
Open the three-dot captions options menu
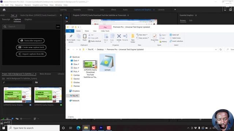[x=58, y=27]
